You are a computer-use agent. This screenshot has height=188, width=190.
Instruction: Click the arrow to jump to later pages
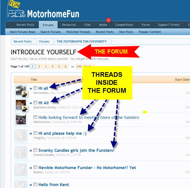(72, 67)
